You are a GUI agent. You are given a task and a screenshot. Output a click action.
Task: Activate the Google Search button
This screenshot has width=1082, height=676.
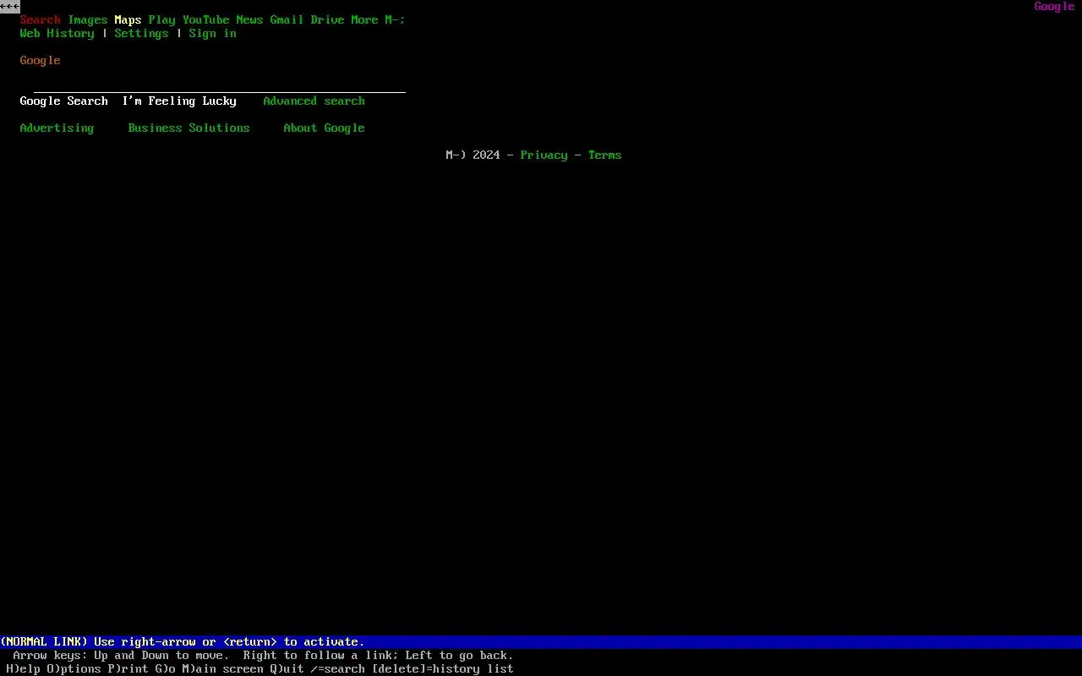click(64, 101)
